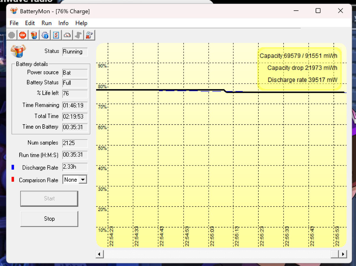Open the Edit menu
The width and height of the screenshot is (356, 266).
30,23
